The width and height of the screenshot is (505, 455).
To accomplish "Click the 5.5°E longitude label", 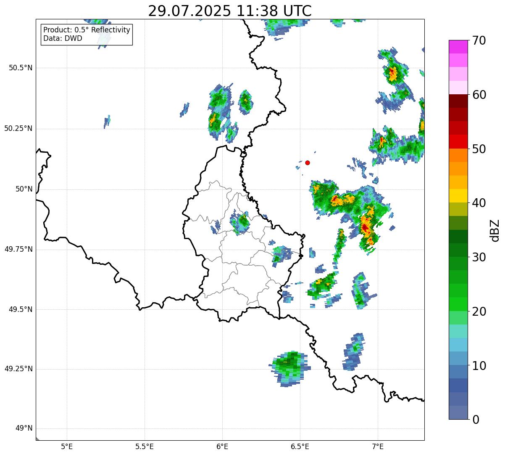I will pos(145,446).
